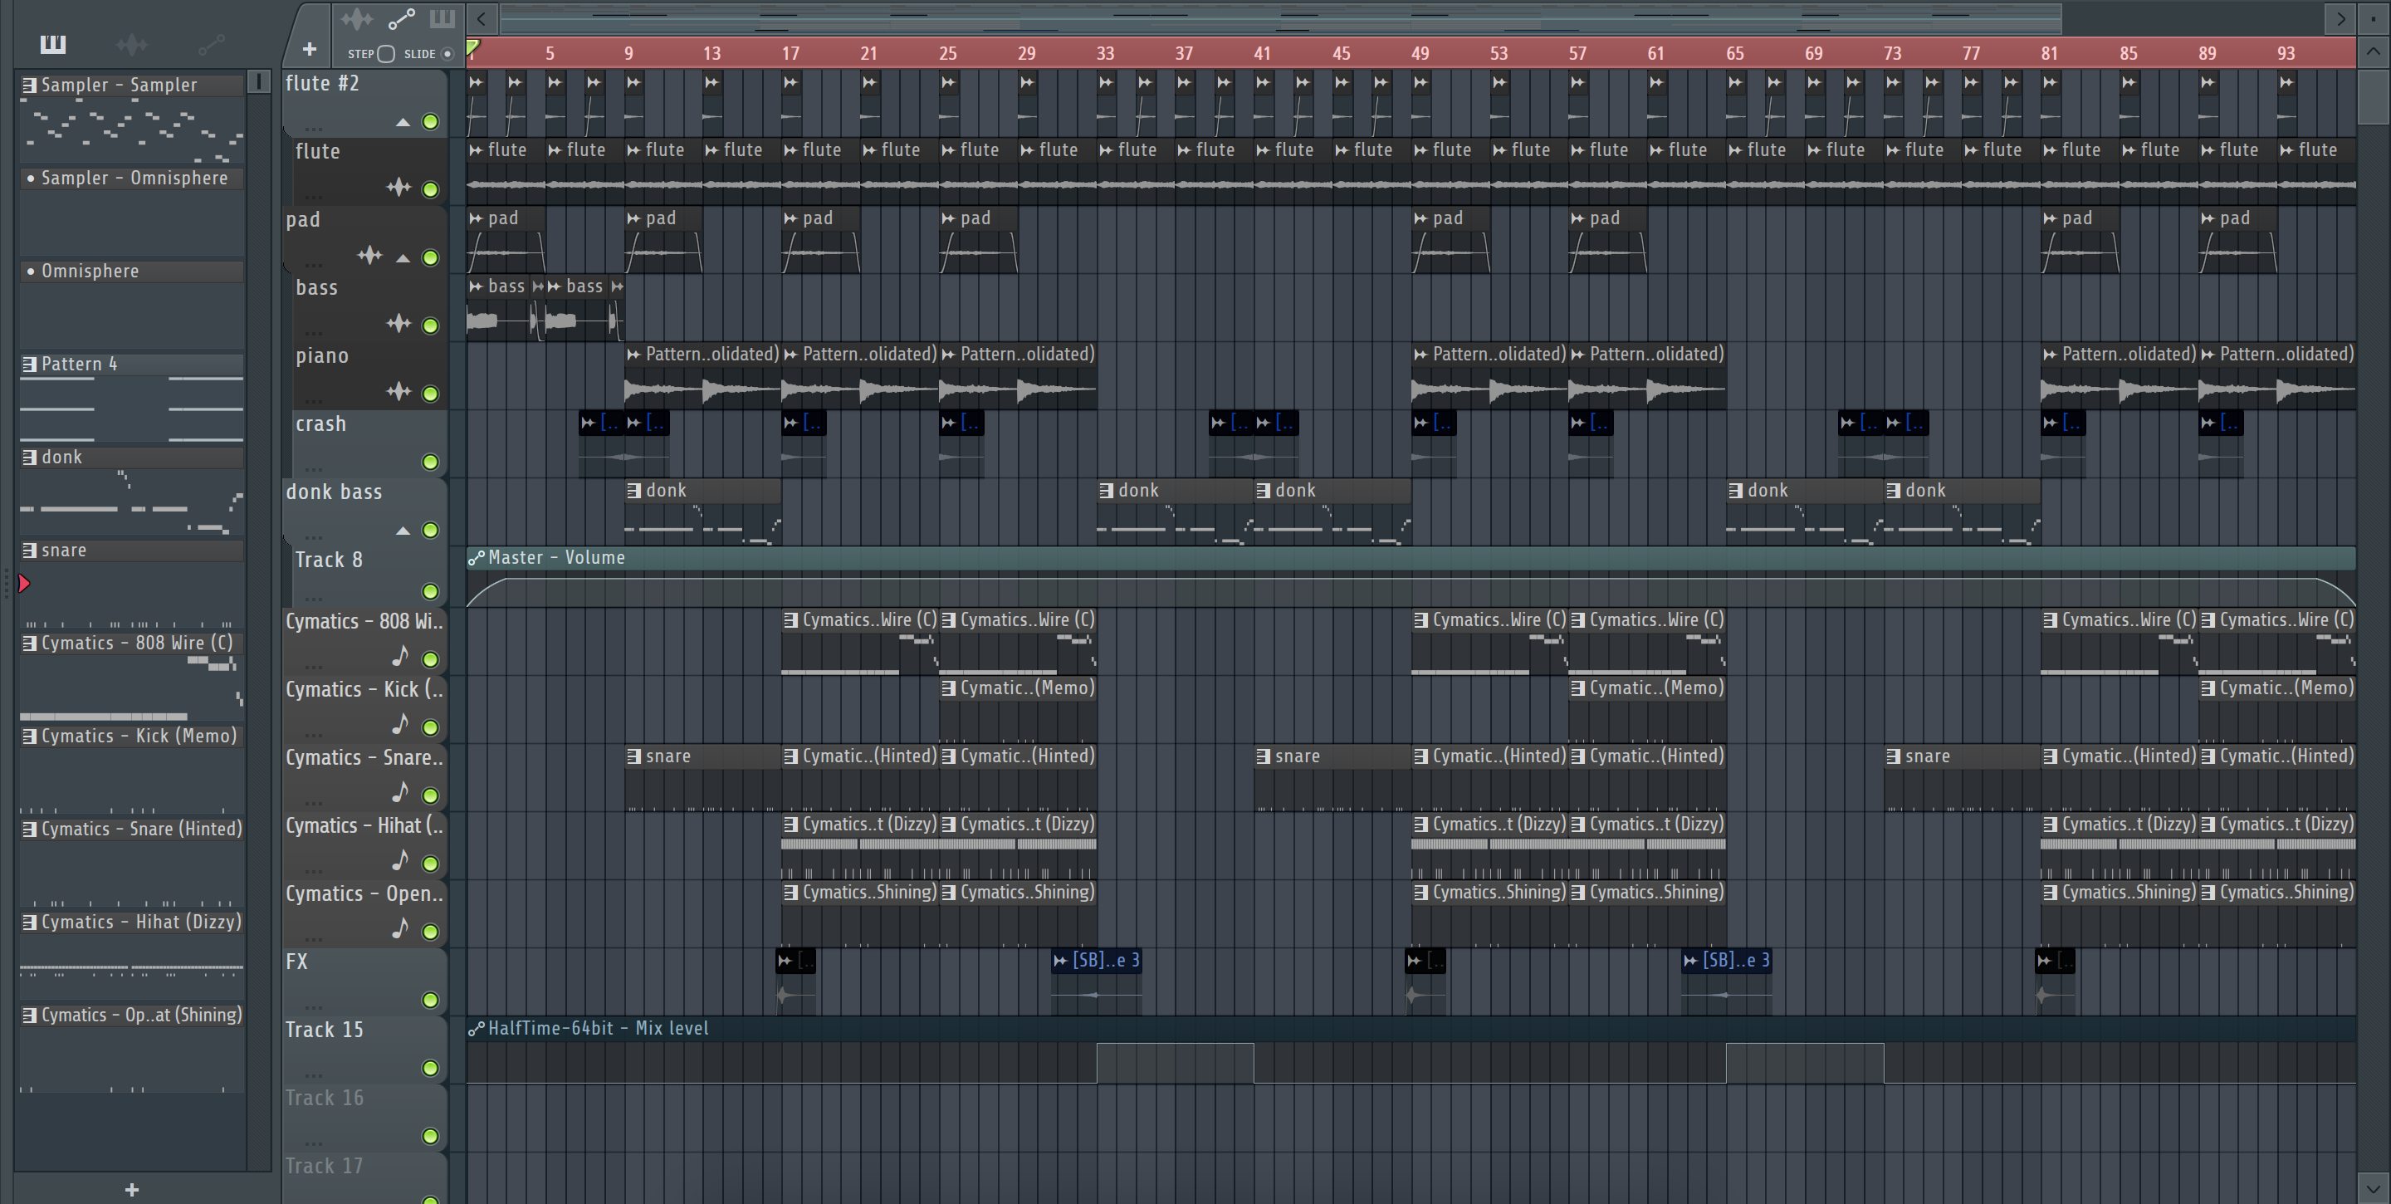The height and width of the screenshot is (1204, 2391).
Task: Mute the pad track
Action: coord(431,257)
